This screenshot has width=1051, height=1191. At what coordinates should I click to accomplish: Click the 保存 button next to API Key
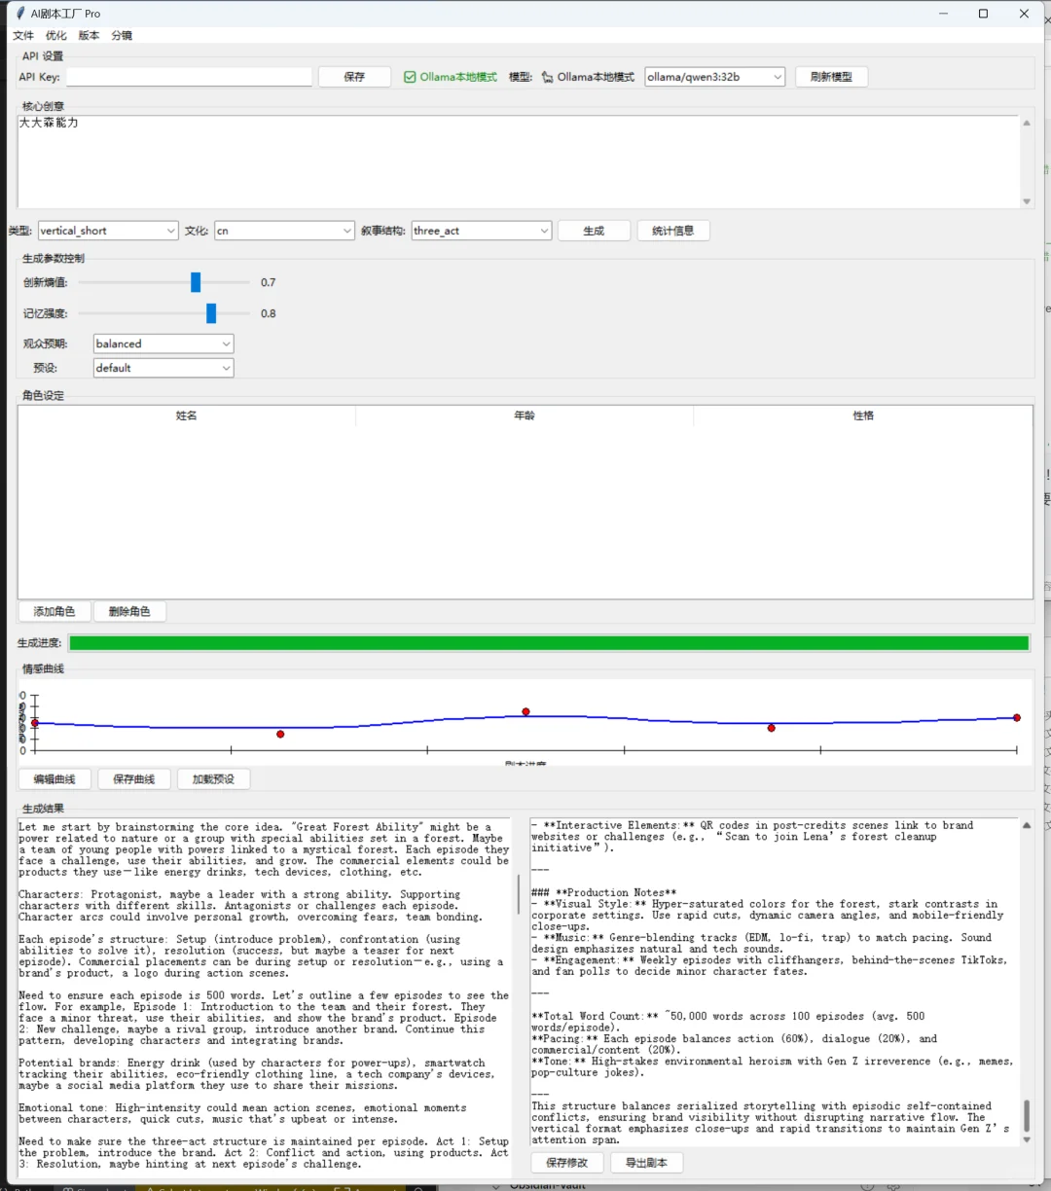click(354, 77)
